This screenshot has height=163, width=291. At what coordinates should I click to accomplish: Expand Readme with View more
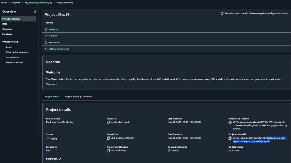(51, 84)
